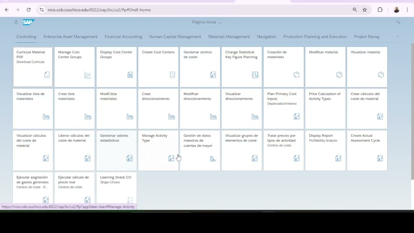Open the user profile icon beside SAP logo
Viewport: 414px width, 233px height.
(x=16, y=22)
